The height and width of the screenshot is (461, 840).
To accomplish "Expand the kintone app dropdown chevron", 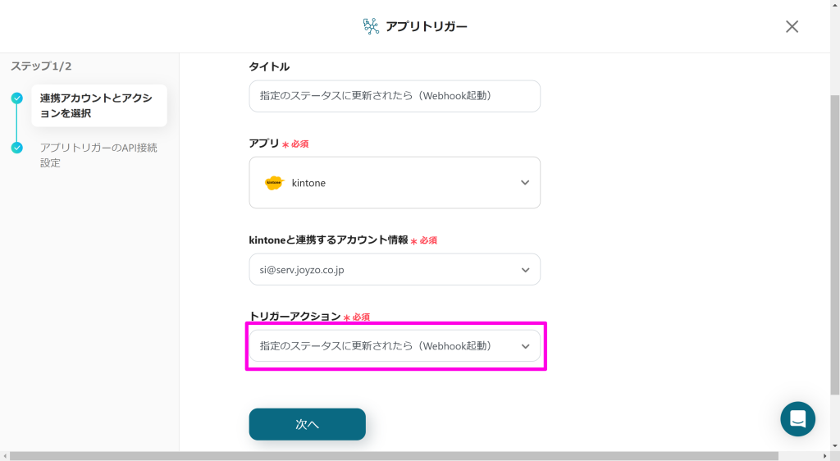I will coord(525,183).
